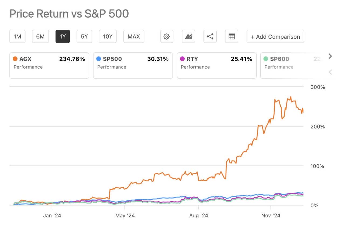Switch to the 1M timeframe tab
The width and height of the screenshot is (345, 231).
click(x=17, y=36)
